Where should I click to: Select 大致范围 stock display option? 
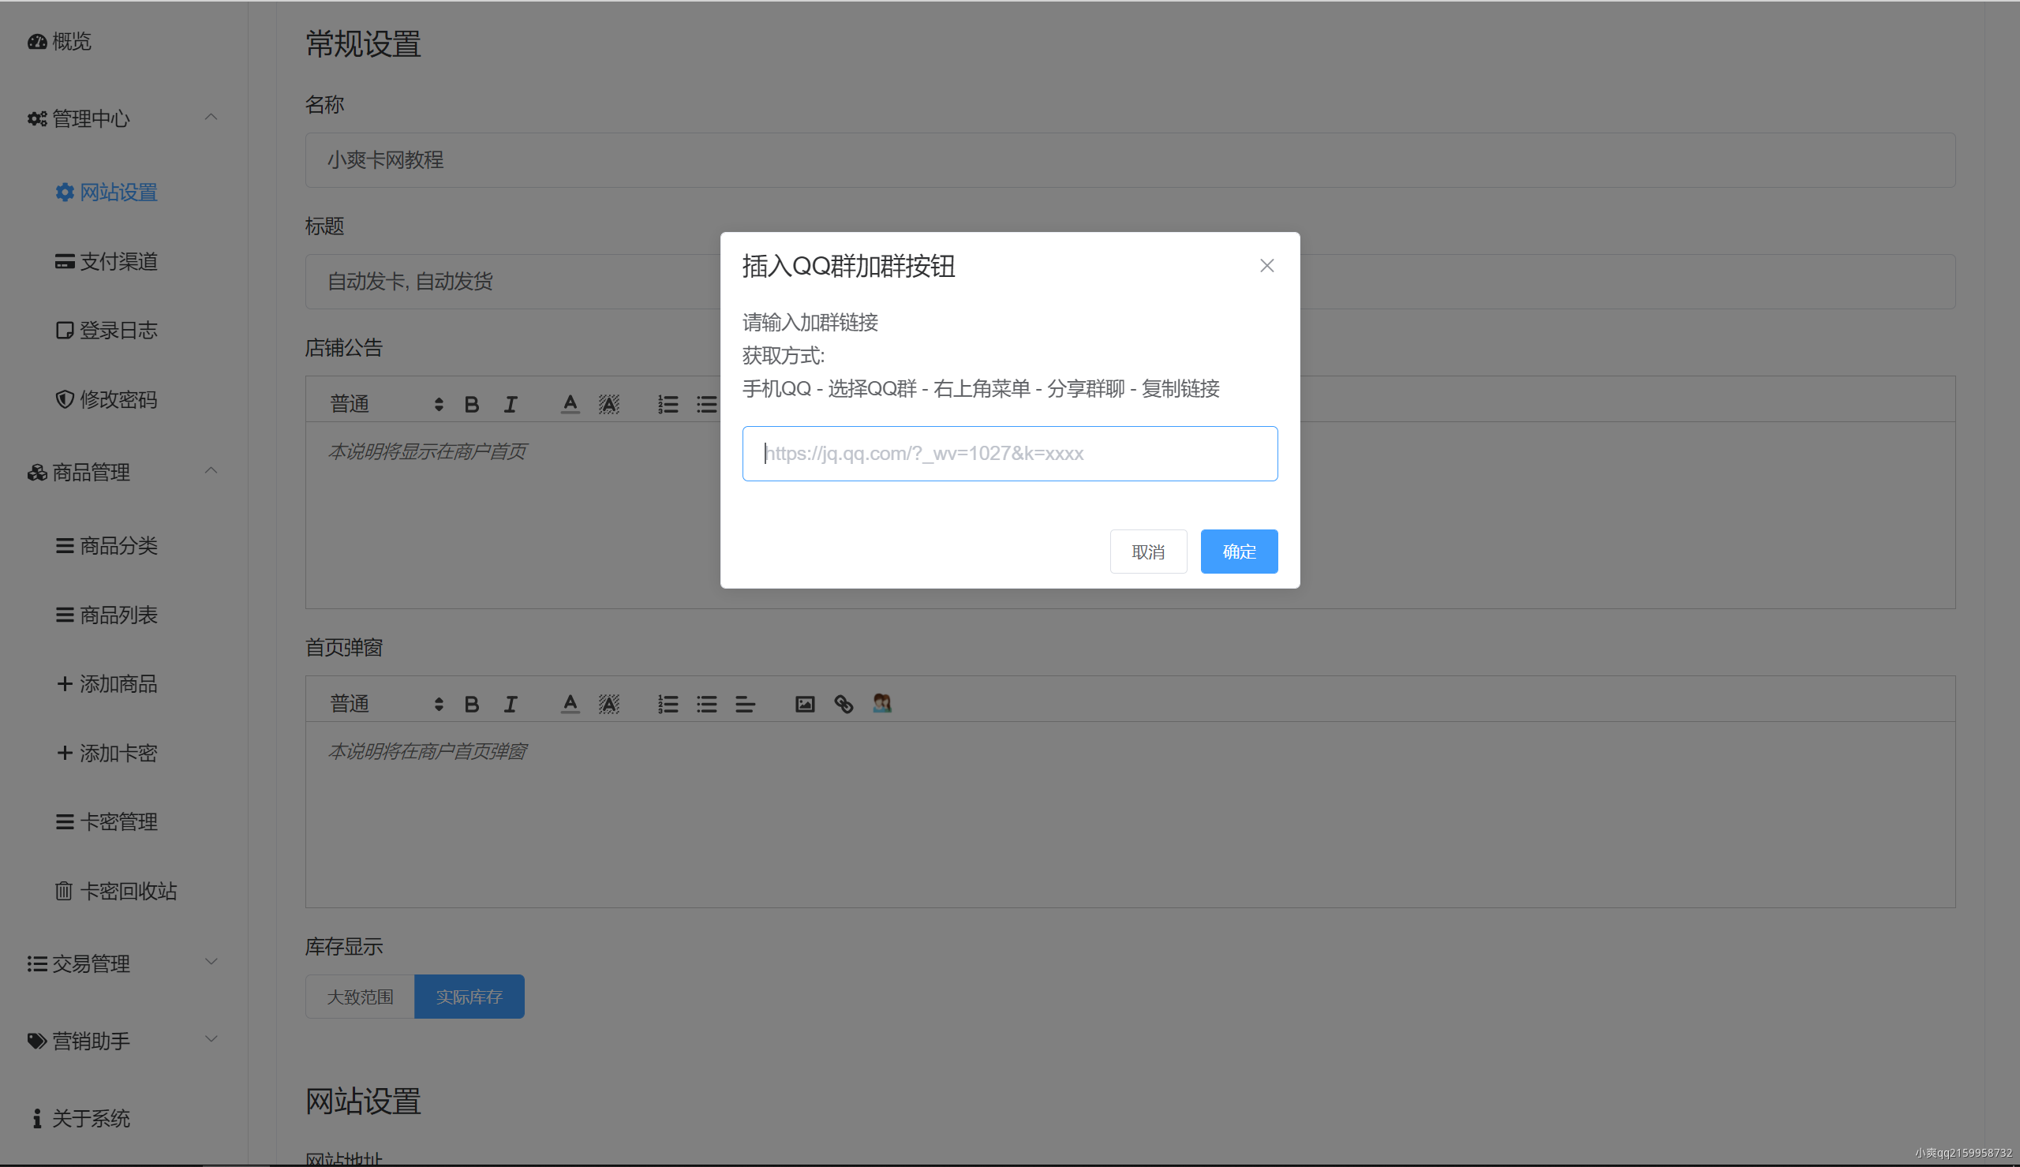[x=360, y=997]
